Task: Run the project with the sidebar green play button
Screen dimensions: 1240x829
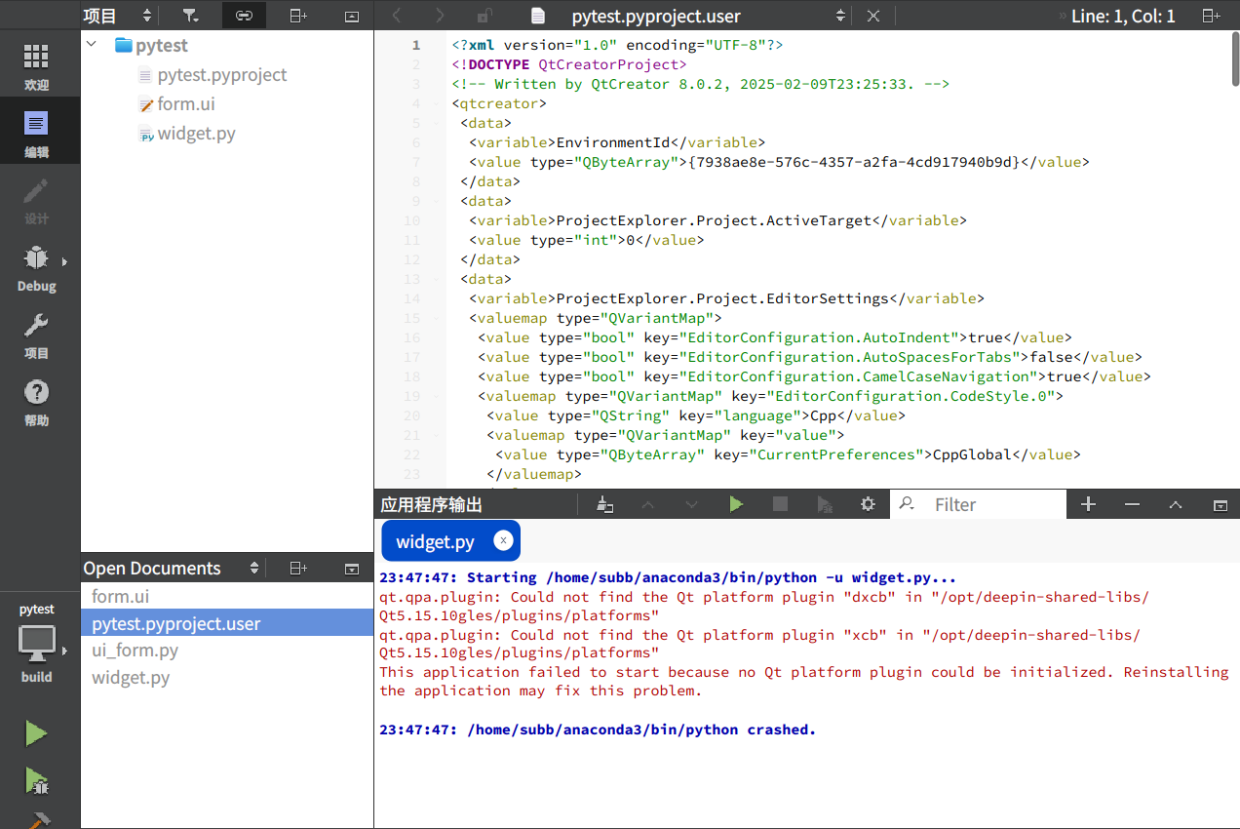Action: pos(36,733)
